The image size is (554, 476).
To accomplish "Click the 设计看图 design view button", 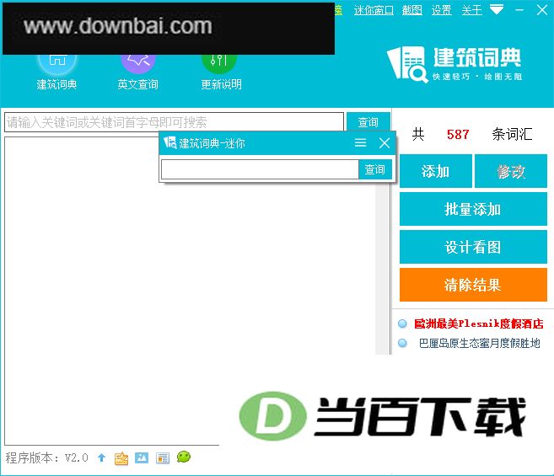I will click(x=473, y=247).
